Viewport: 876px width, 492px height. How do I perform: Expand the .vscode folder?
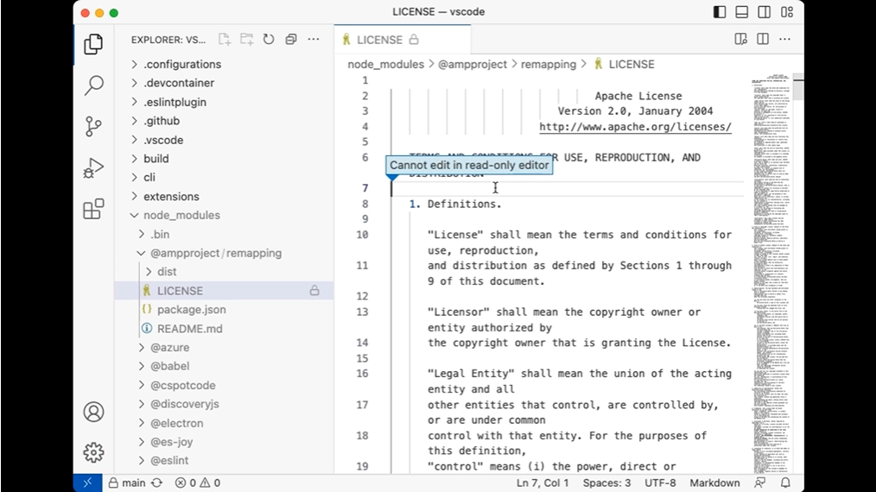[x=224, y=140]
